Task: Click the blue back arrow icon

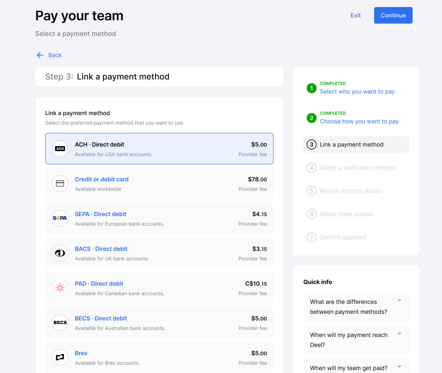Action: point(40,55)
